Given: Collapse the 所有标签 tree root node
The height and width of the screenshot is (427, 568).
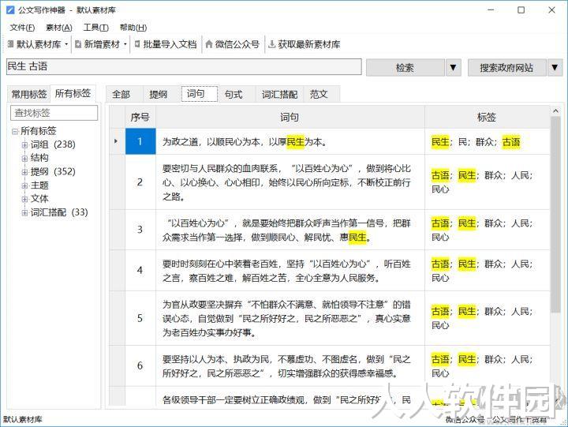Looking at the screenshot, I should click(15, 131).
